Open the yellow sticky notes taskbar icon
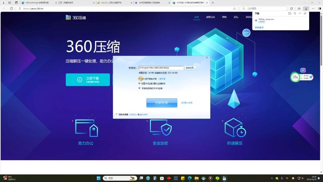The image size is (323, 182). pyautogui.click(x=182, y=178)
